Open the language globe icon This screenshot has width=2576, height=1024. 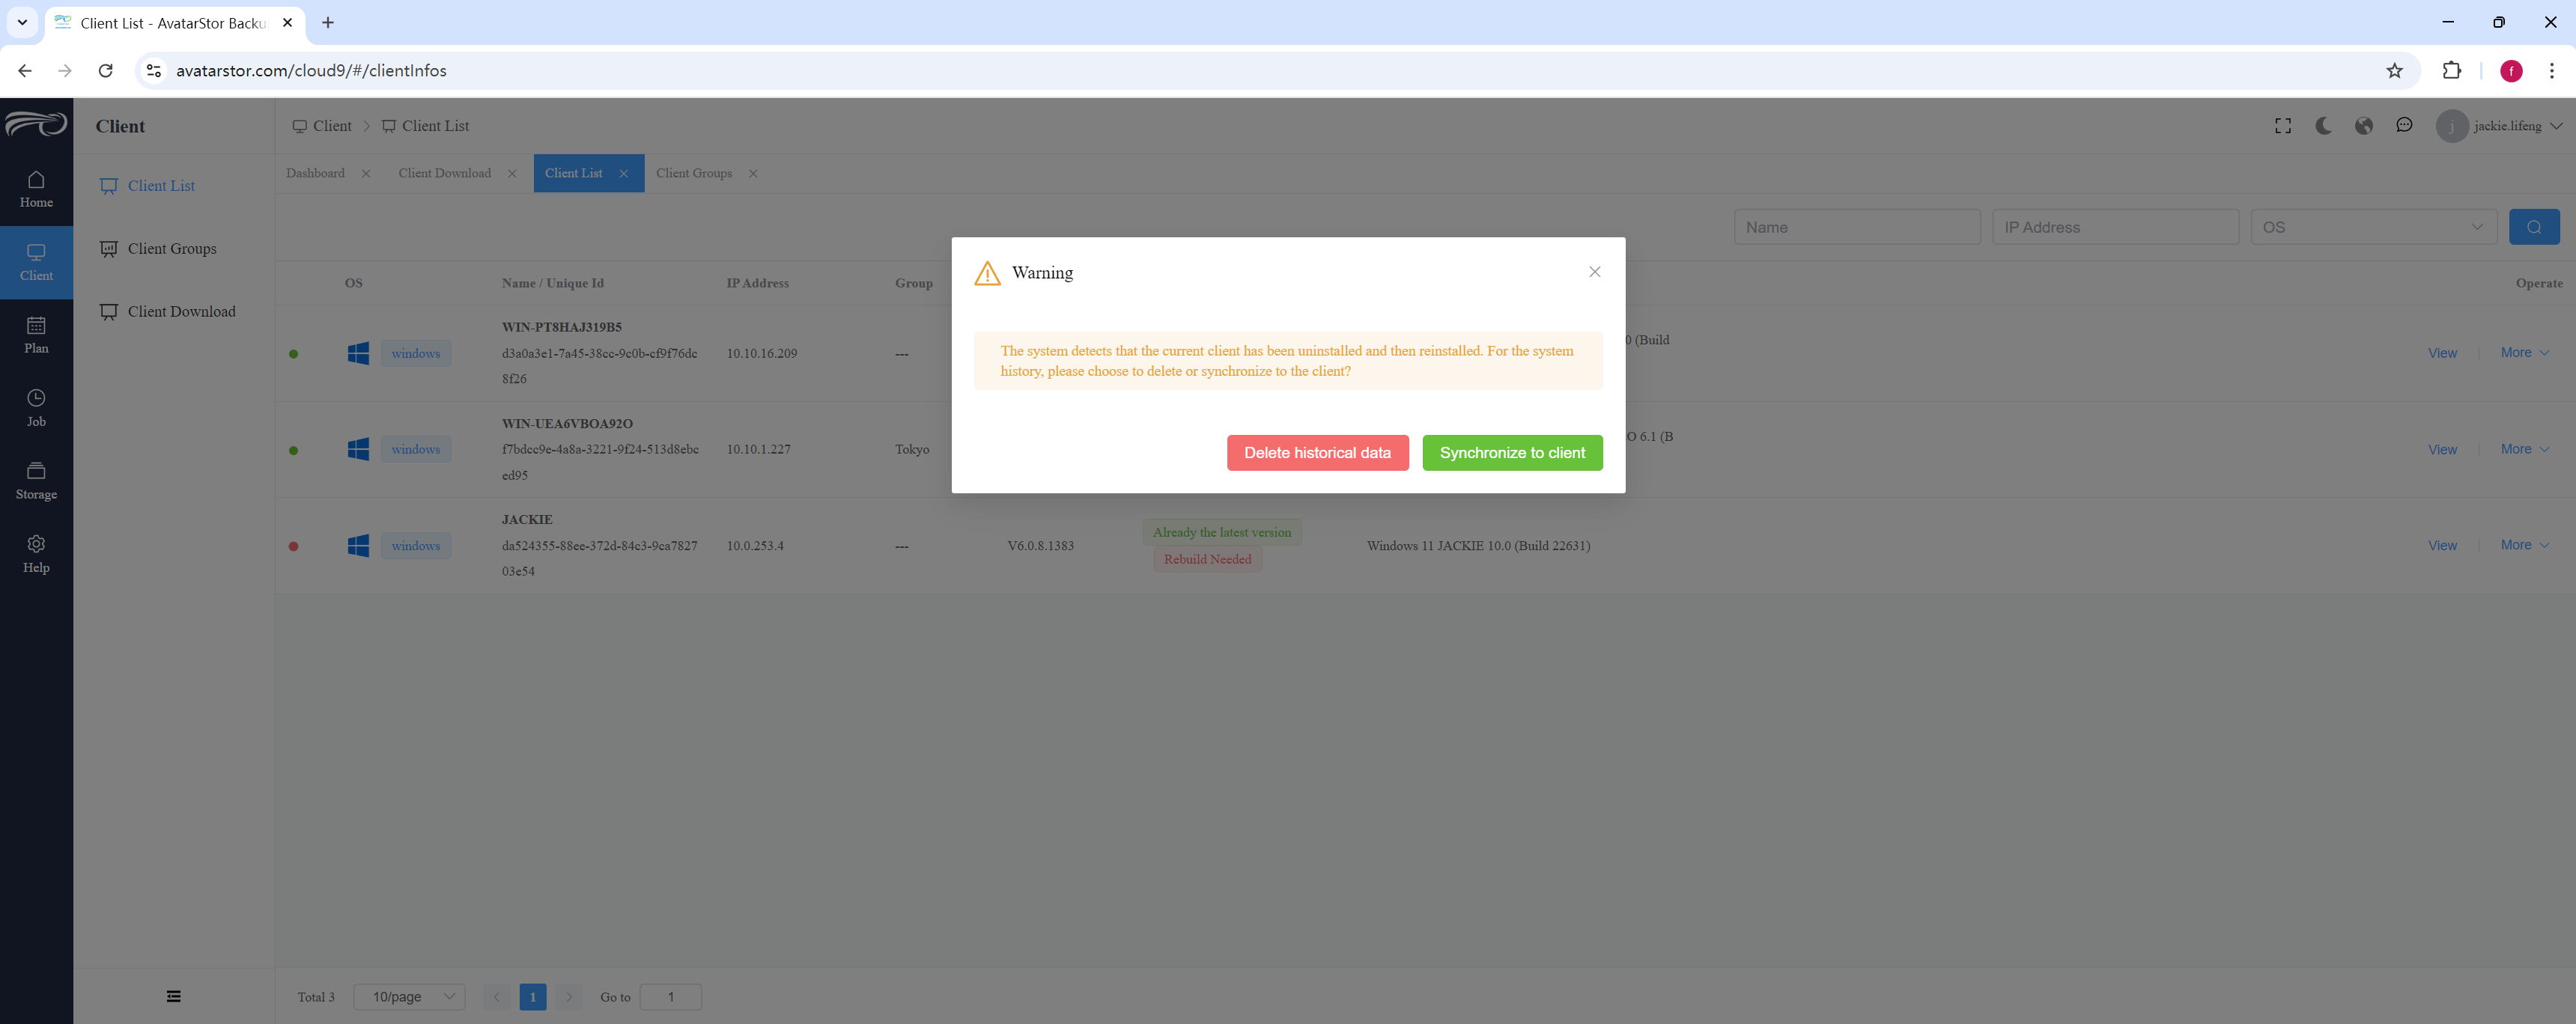[2364, 126]
